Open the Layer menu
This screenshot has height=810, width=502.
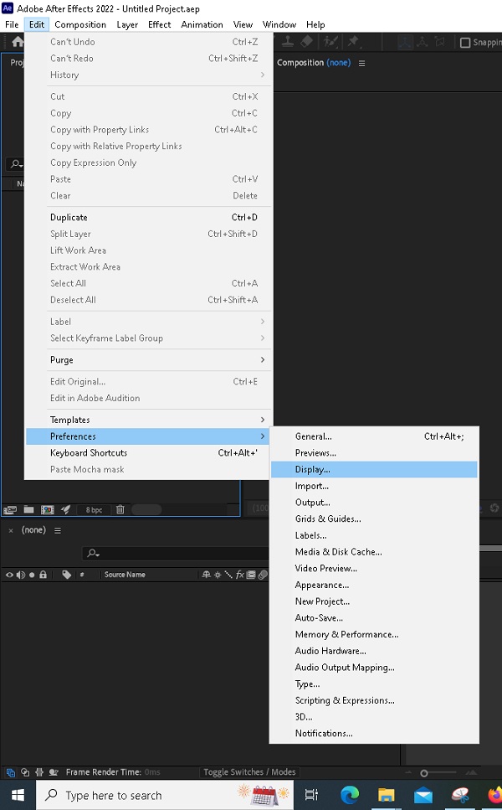(x=127, y=25)
